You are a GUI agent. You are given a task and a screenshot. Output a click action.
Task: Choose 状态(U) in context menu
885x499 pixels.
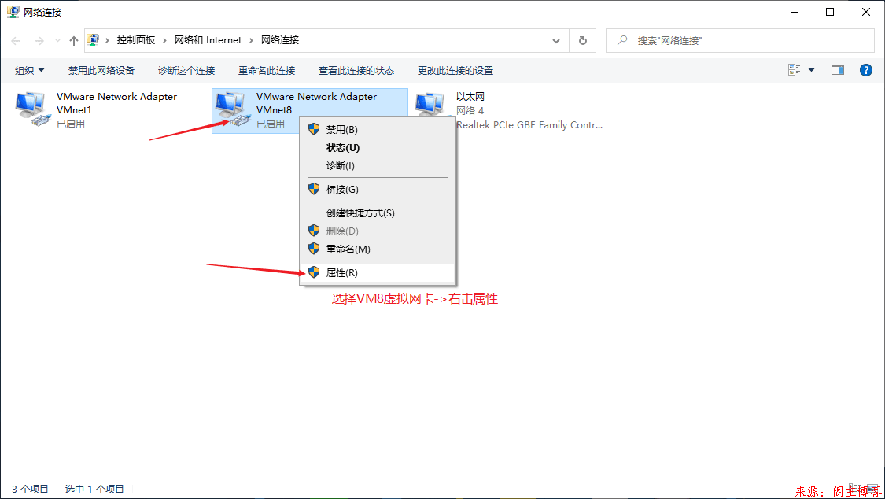pos(378,147)
